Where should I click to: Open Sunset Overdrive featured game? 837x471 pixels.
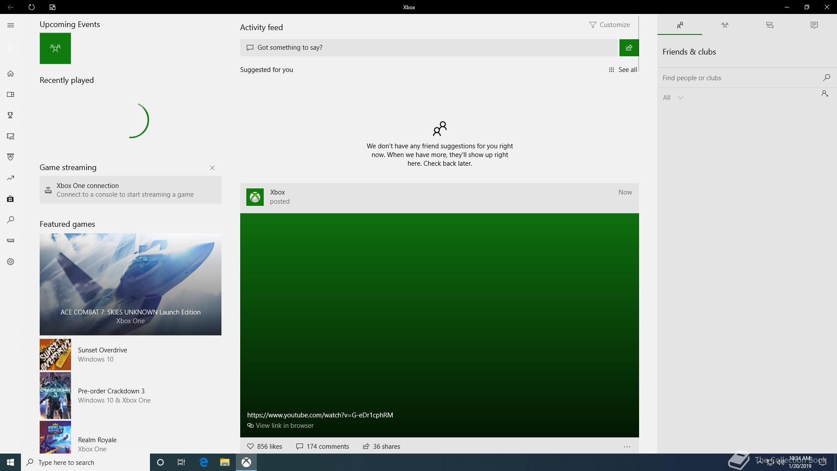(x=130, y=355)
